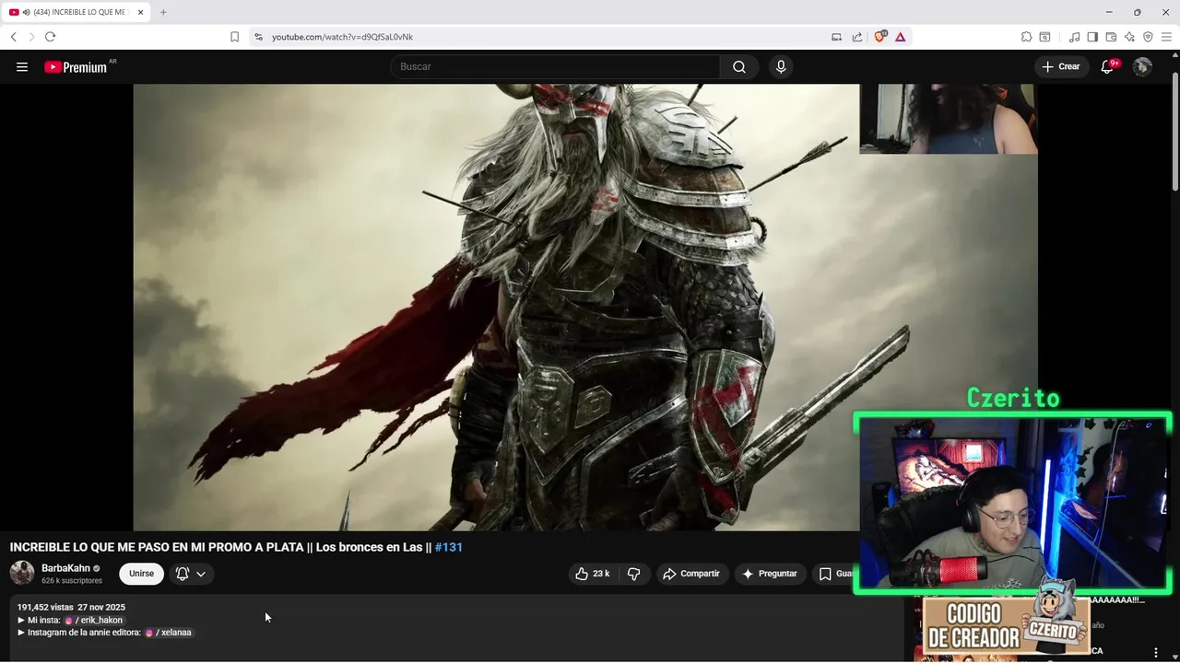Screen dimensions: 1180x663
Task: Go to YouTube Premium home logo
Action: 76,67
